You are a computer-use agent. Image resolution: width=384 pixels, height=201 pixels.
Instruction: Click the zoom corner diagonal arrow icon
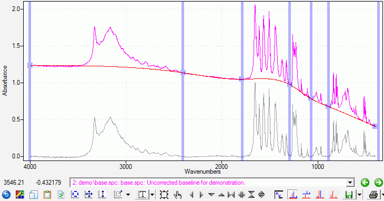pos(278,195)
